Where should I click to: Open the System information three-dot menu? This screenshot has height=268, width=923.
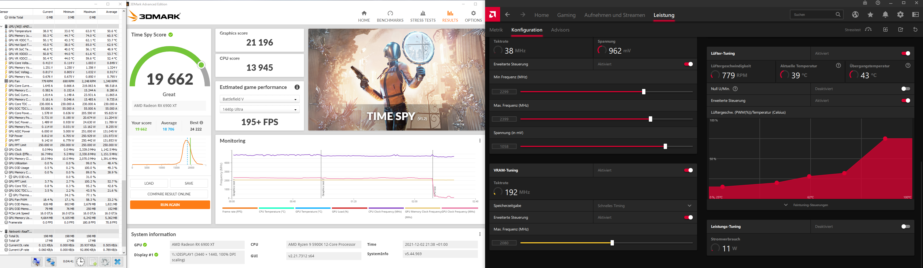click(x=480, y=234)
